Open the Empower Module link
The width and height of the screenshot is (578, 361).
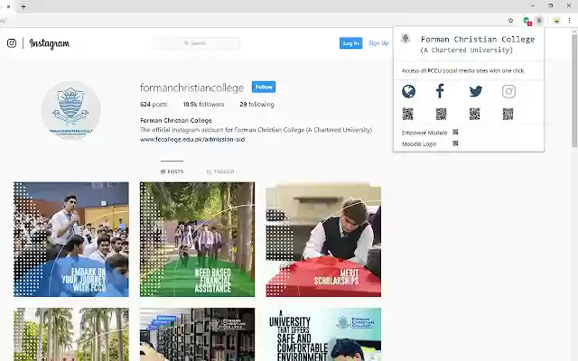pyautogui.click(x=424, y=133)
